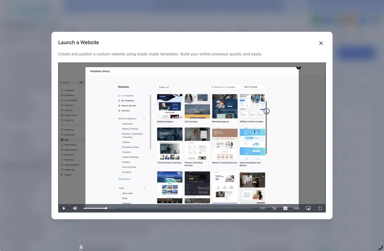Screen dimensions: 384x251
Task: Select All Templates in the Websites list
Action: [126, 96]
